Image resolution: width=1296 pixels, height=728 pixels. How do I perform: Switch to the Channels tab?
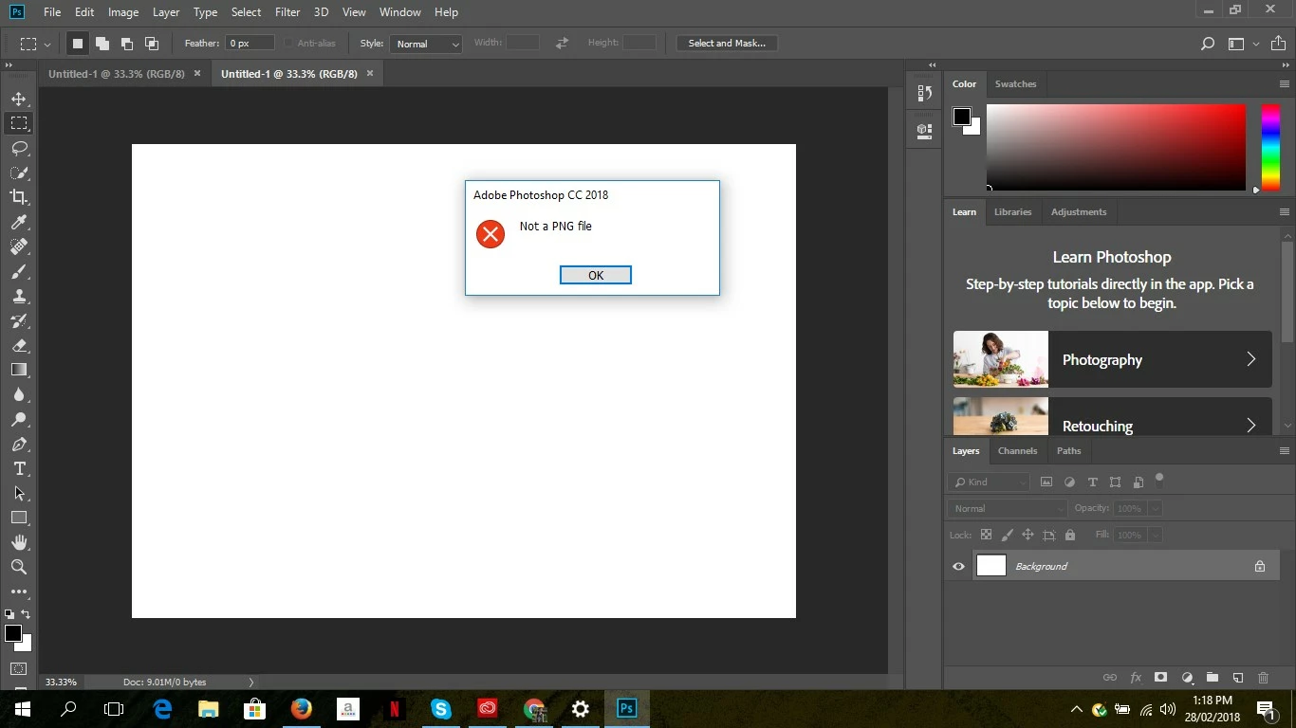click(x=1017, y=450)
